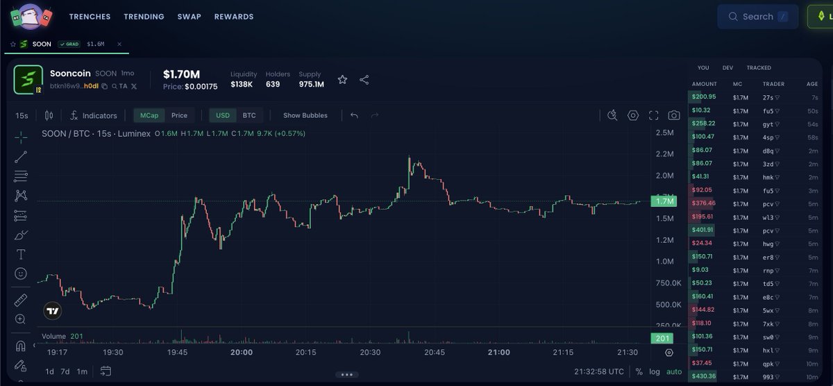This screenshot has width=833, height=386.
Task: Close the SOON tab
Action: click(119, 44)
